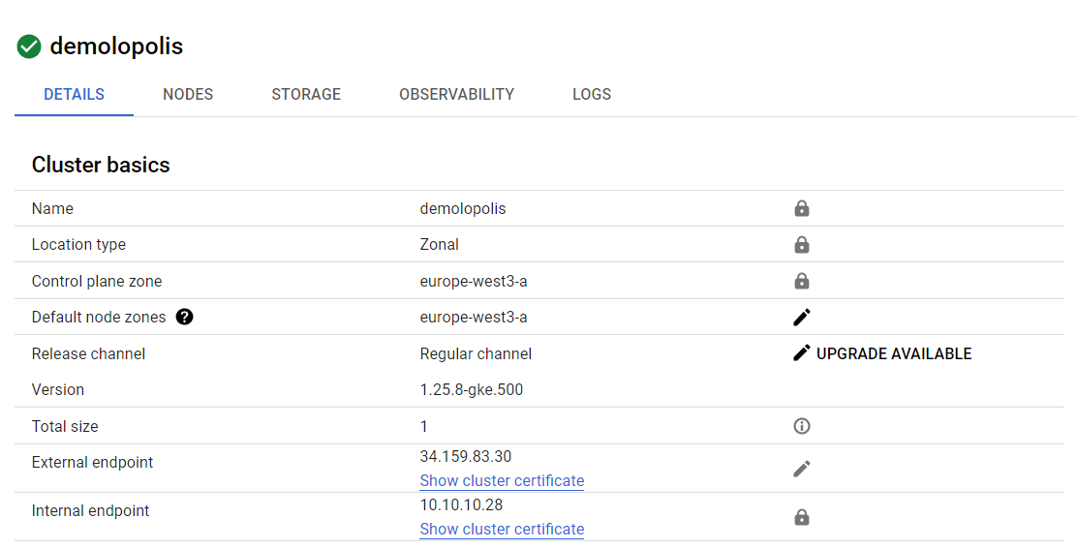Edit Default node zones with the pencil icon
The height and width of the screenshot is (549, 1077).
tap(801, 317)
